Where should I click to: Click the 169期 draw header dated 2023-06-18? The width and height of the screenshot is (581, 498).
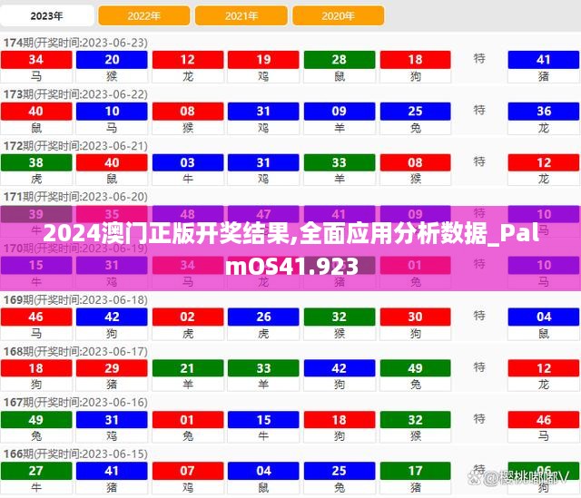click(x=75, y=300)
